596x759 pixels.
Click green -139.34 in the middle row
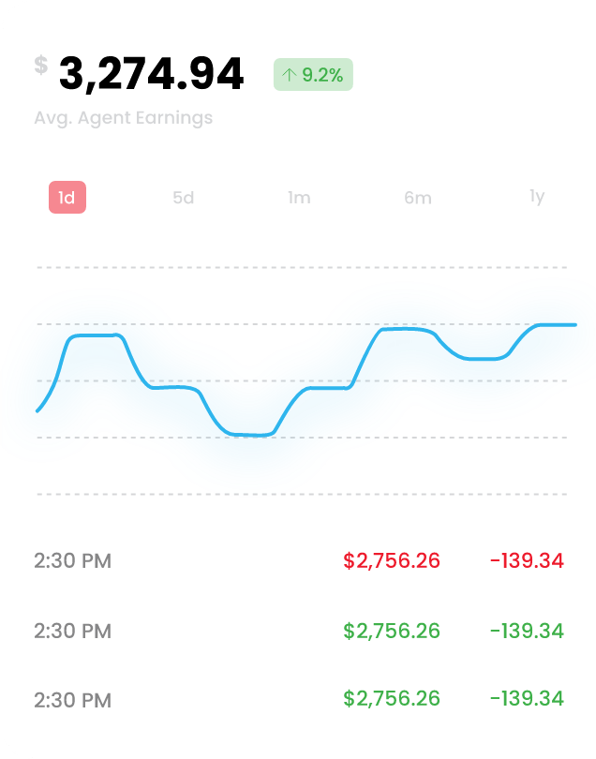[x=527, y=632]
